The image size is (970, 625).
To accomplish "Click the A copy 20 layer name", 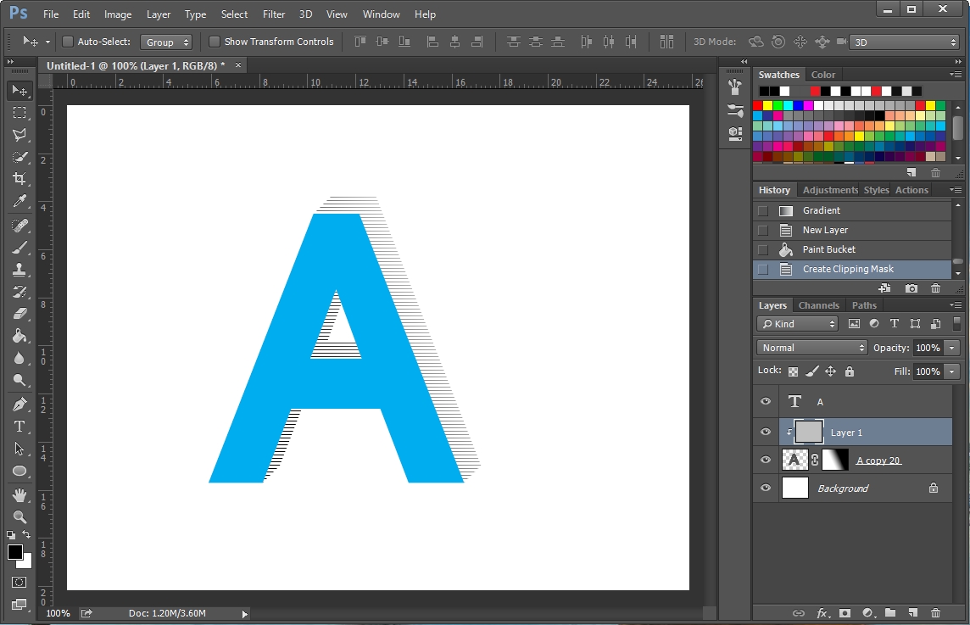I will tap(878, 460).
